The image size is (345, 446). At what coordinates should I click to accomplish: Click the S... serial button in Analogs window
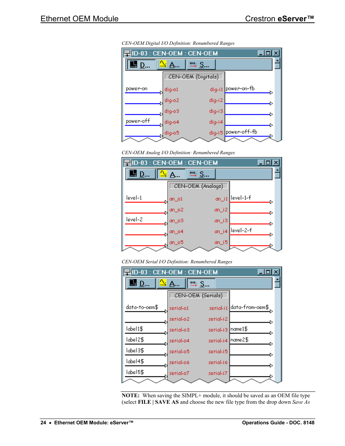click(x=201, y=174)
